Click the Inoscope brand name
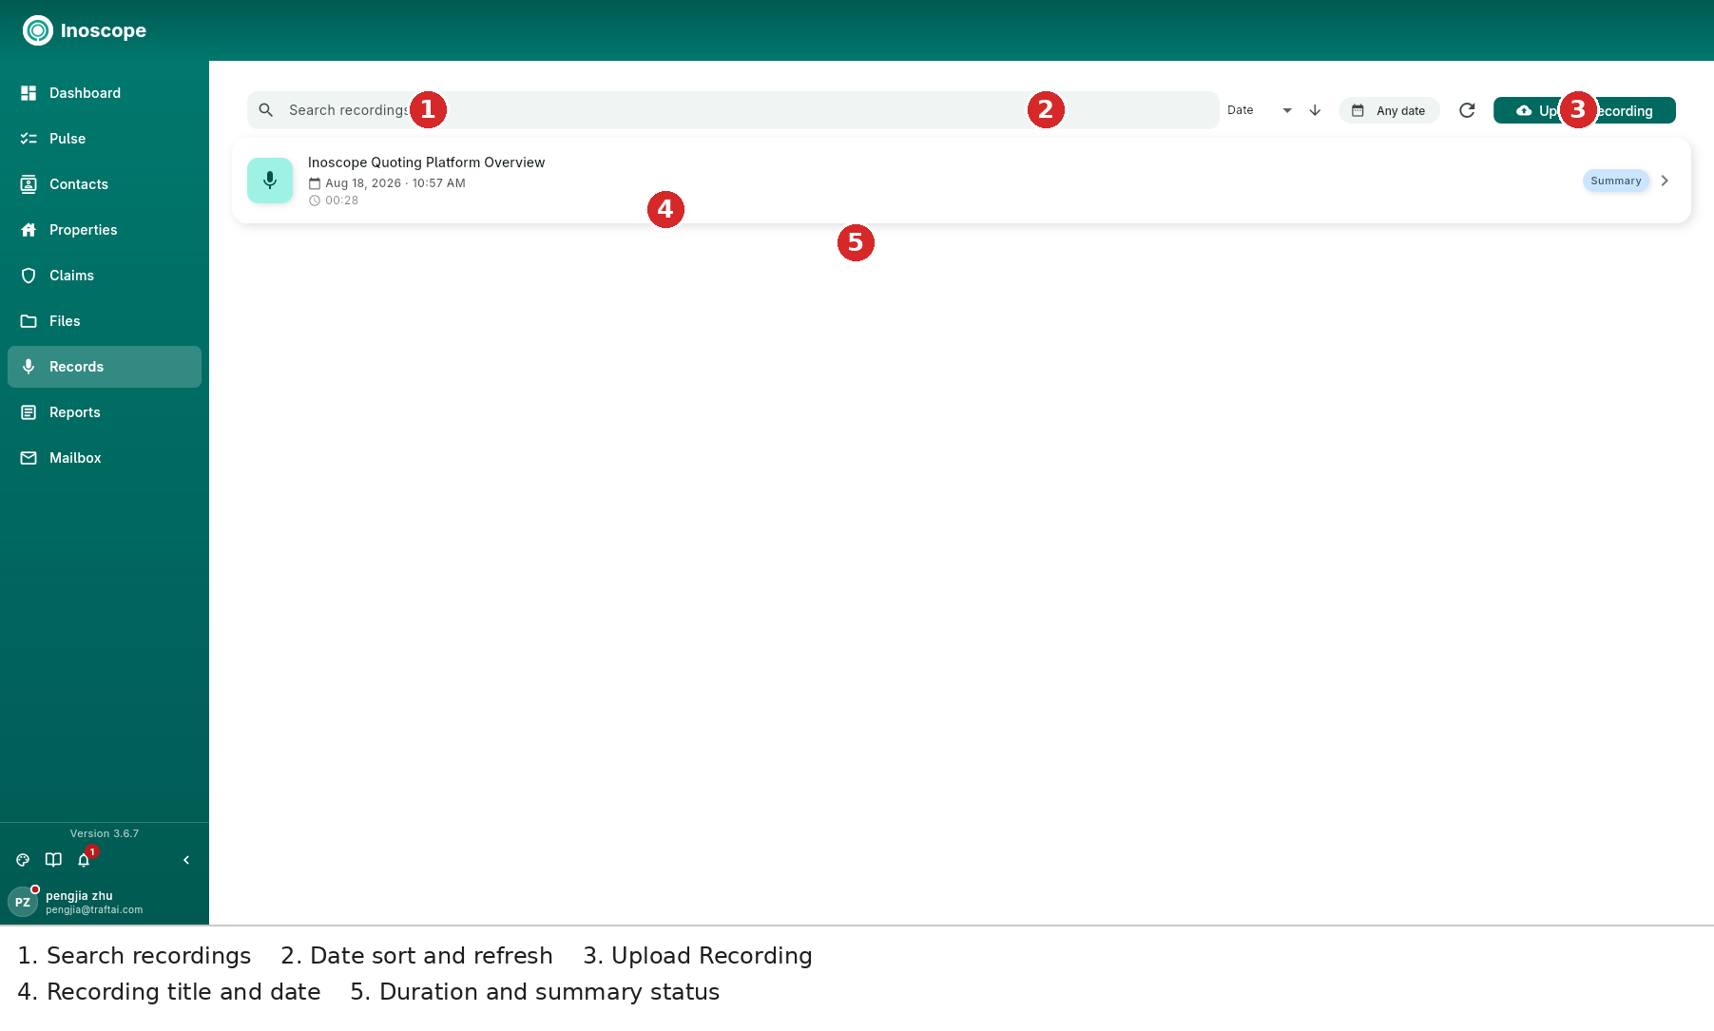This screenshot has height=1031, width=1714. pos(104,30)
